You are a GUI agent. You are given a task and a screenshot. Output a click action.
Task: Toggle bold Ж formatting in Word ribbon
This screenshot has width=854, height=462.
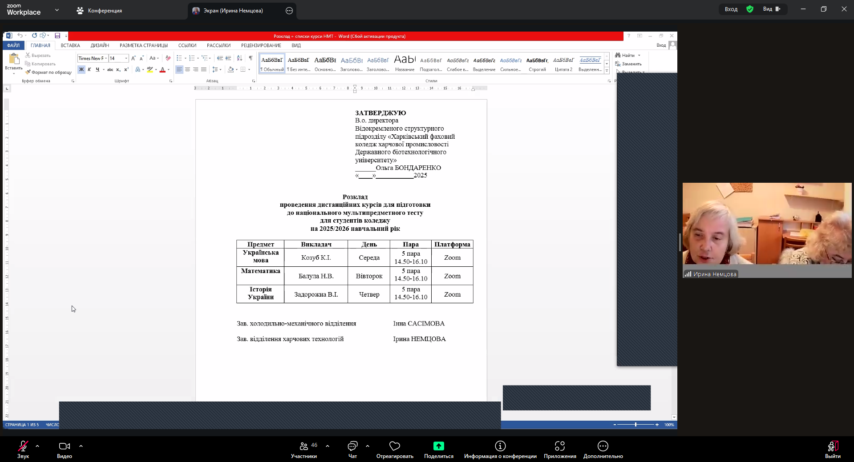tap(81, 69)
